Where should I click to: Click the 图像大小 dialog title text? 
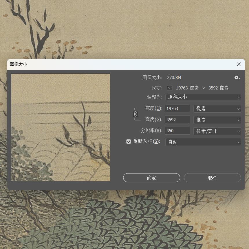19,64
